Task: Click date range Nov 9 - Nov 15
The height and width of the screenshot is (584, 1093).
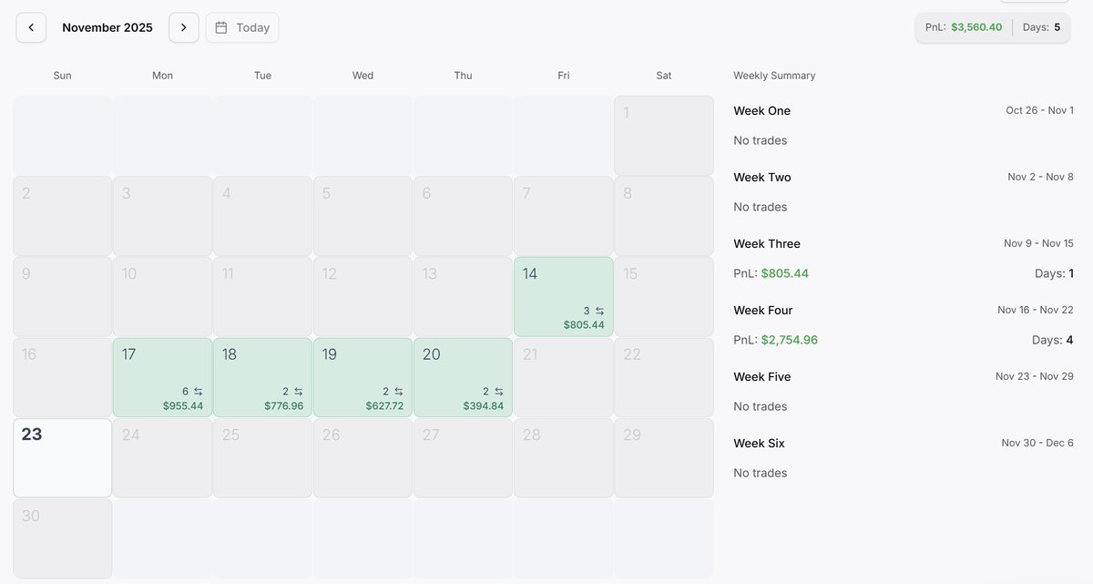Action: [1038, 243]
